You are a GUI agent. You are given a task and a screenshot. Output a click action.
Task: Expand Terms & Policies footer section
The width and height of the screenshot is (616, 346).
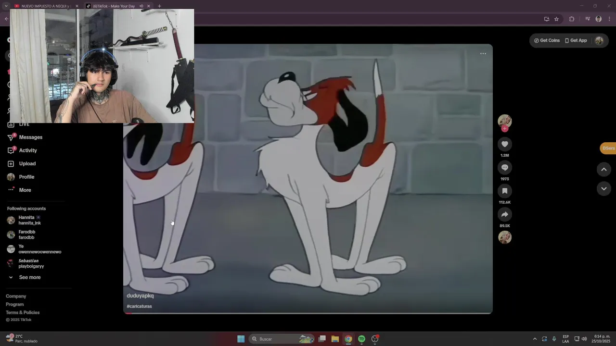tap(23, 312)
